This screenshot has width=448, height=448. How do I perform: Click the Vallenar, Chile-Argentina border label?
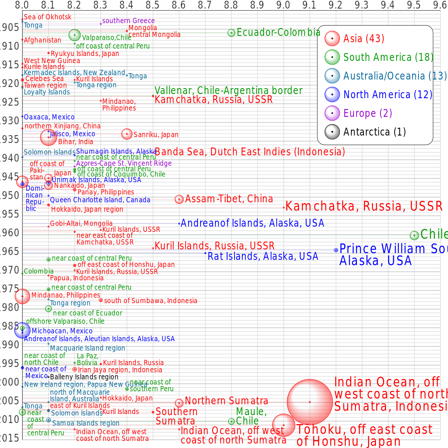(x=228, y=91)
